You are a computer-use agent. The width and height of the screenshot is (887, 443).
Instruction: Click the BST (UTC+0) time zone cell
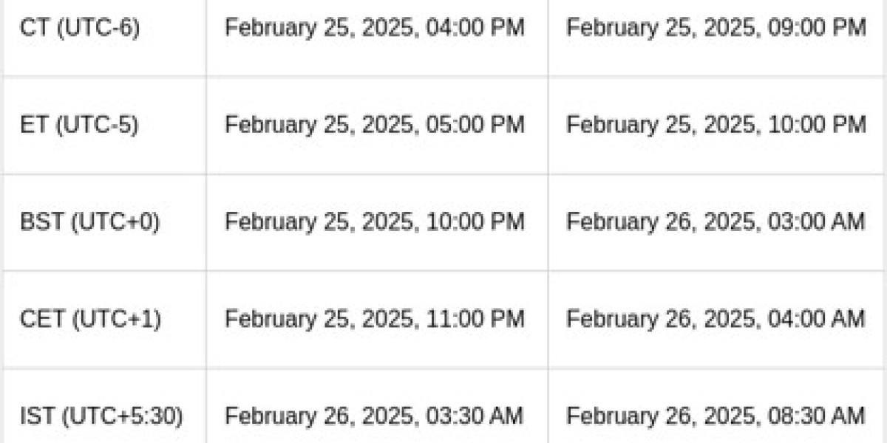tap(89, 221)
